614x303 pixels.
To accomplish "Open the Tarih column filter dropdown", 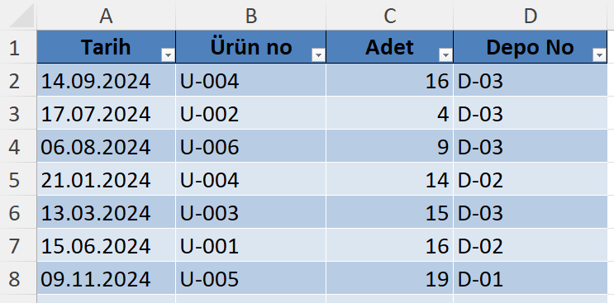I will tap(168, 56).
